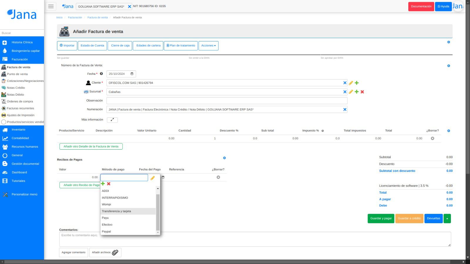Open Ajustes de Impresión submenu item
Screen dimensions: 470x264
click(x=21, y=115)
